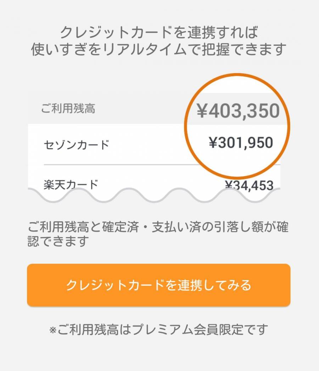Click the ¥301,950 セゾンカード amount
The height and width of the screenshot is (371, 319).
click(x=241, y=142)
